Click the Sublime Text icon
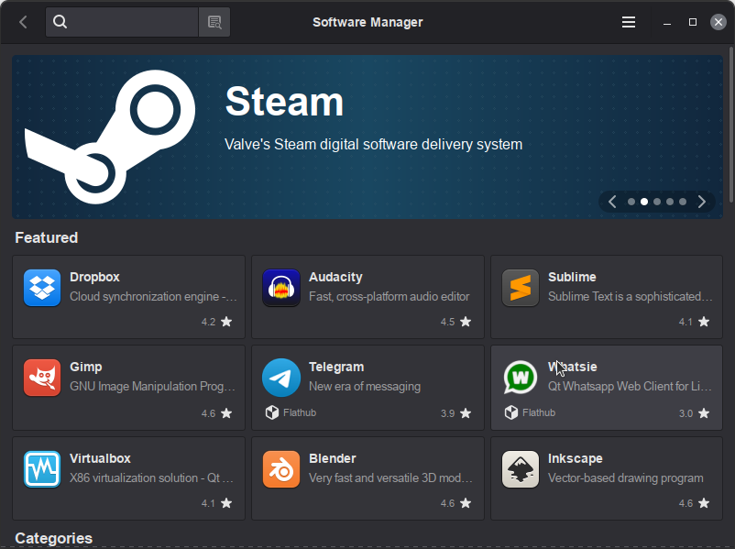735x549 pixels. (521, 288)
